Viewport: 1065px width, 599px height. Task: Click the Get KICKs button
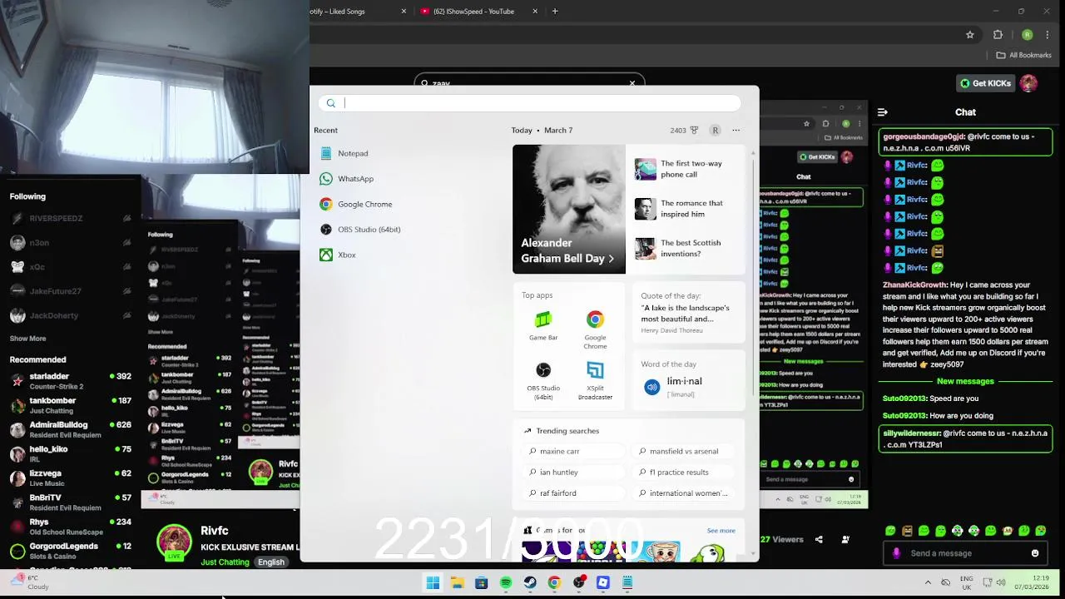[x=985, y=83]
